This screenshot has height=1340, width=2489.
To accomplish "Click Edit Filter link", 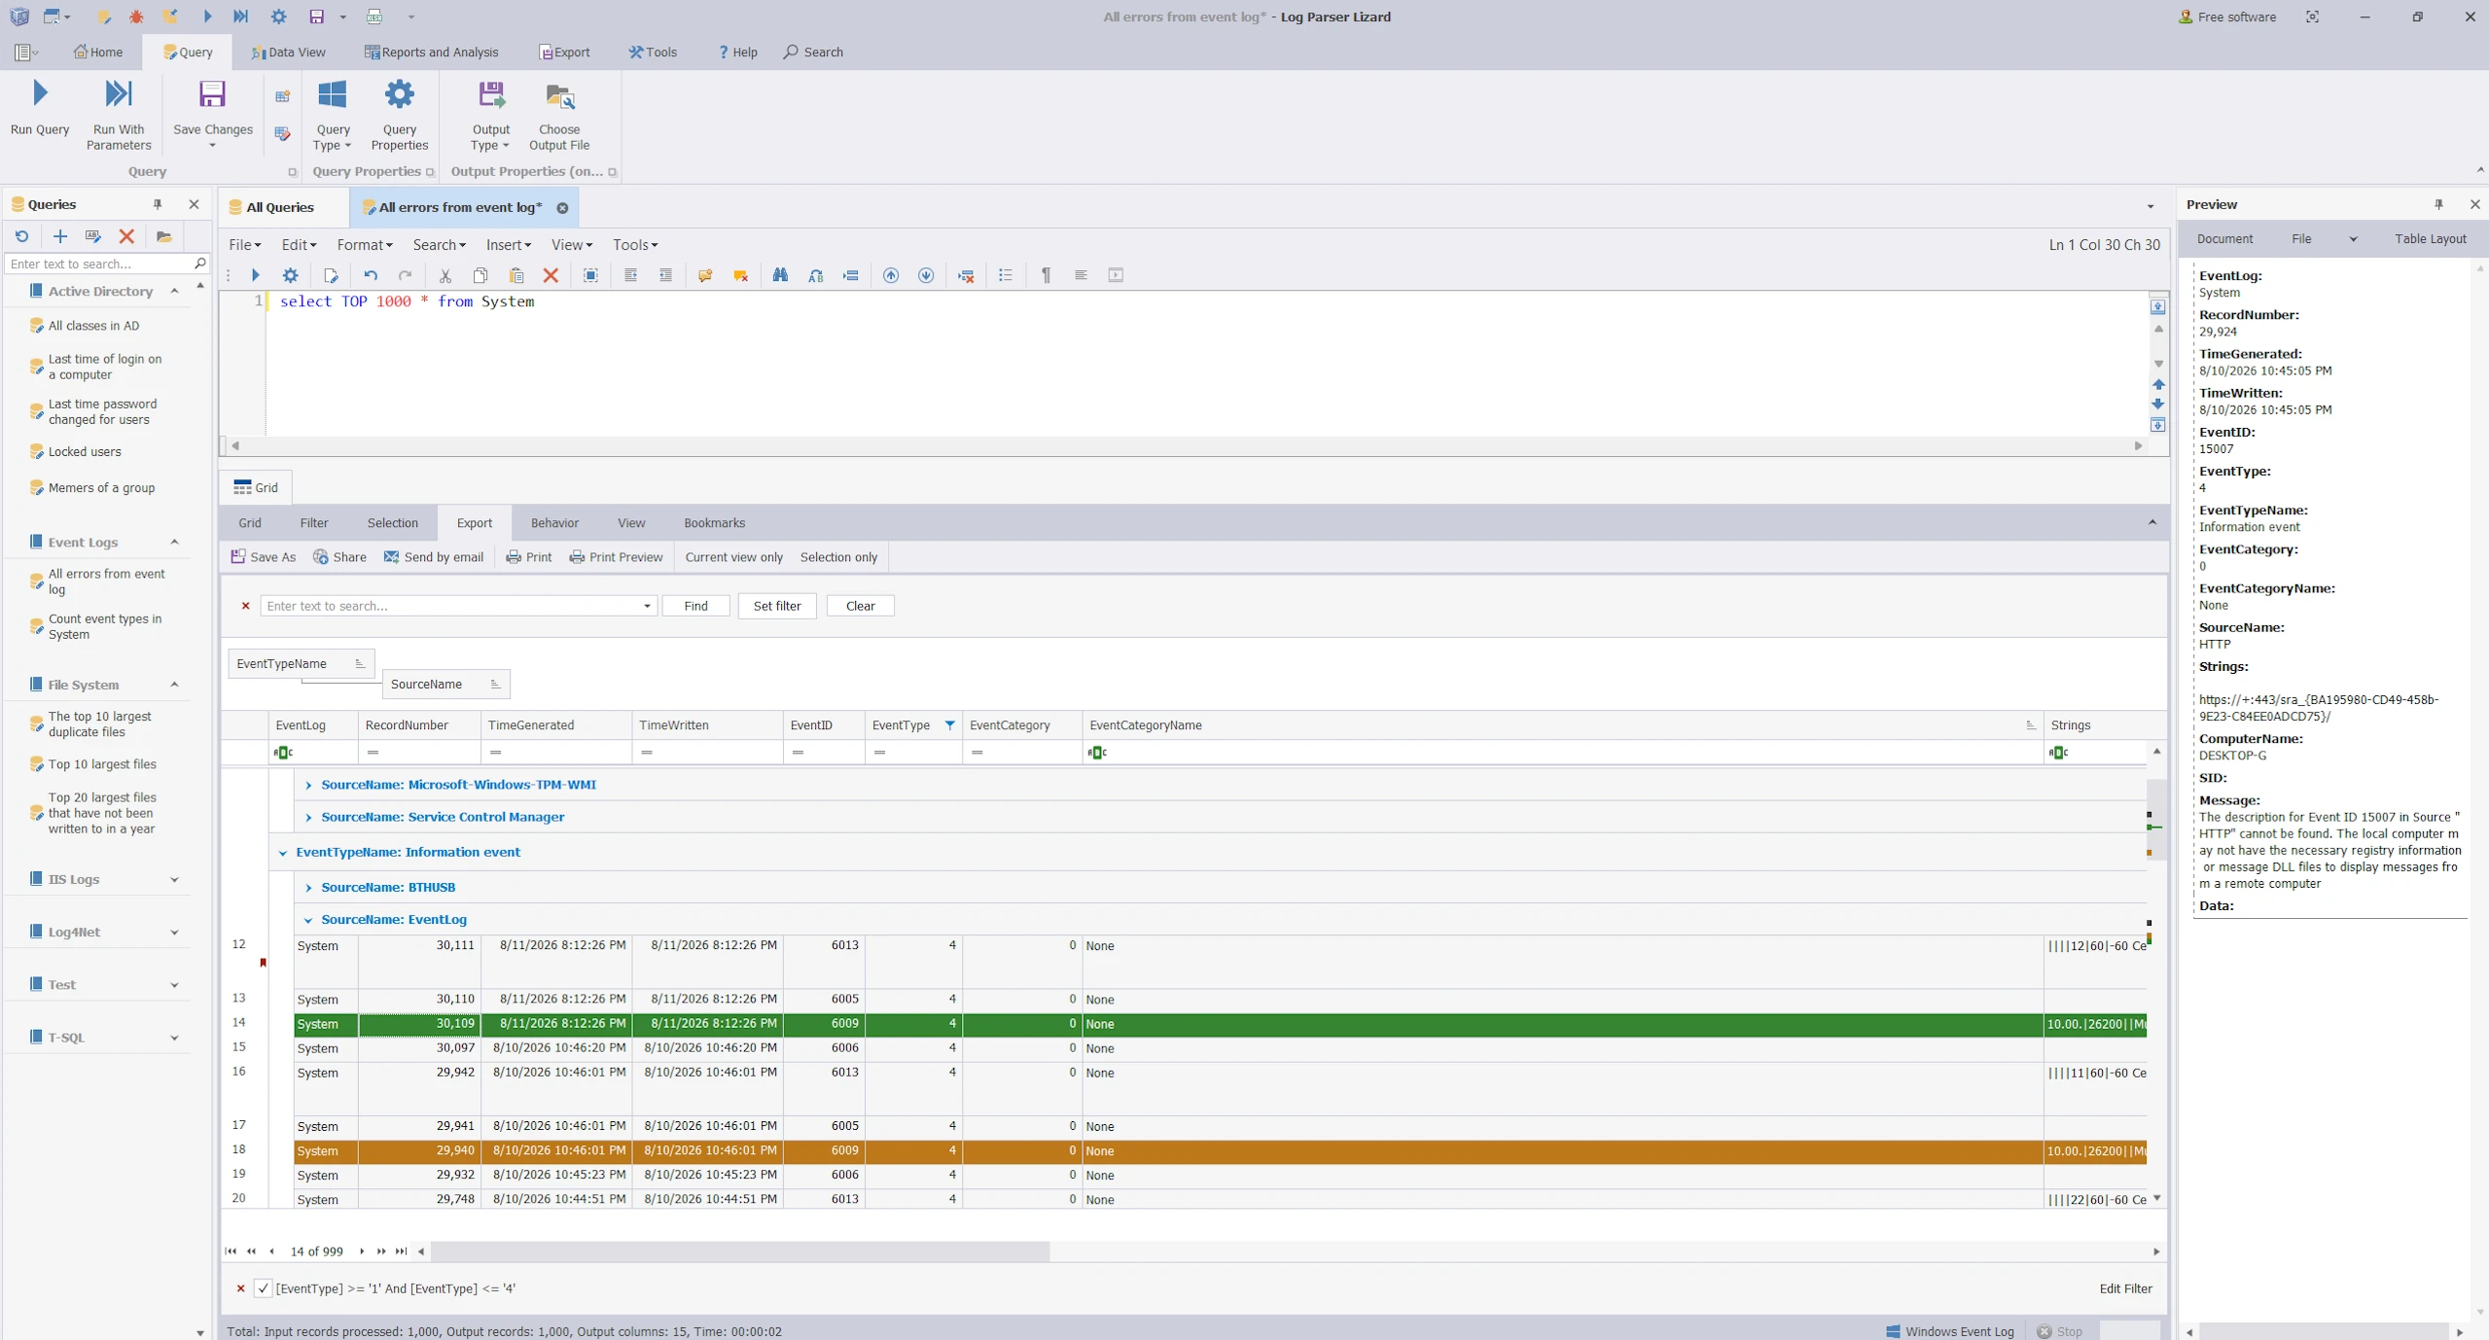I will tap(2125, 1288).
